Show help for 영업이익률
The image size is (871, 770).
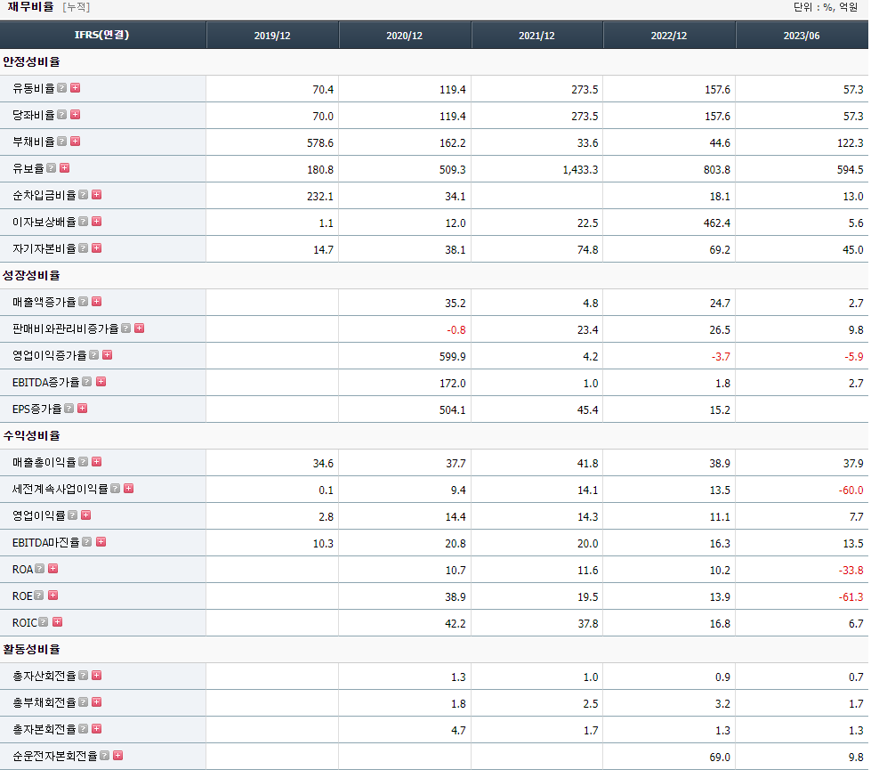pos(73,515)
